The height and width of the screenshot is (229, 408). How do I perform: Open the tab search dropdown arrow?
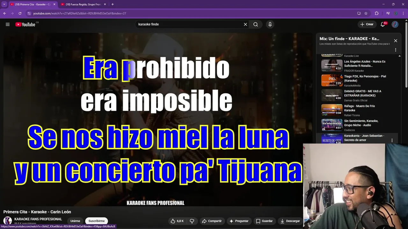tap(4, 4)
